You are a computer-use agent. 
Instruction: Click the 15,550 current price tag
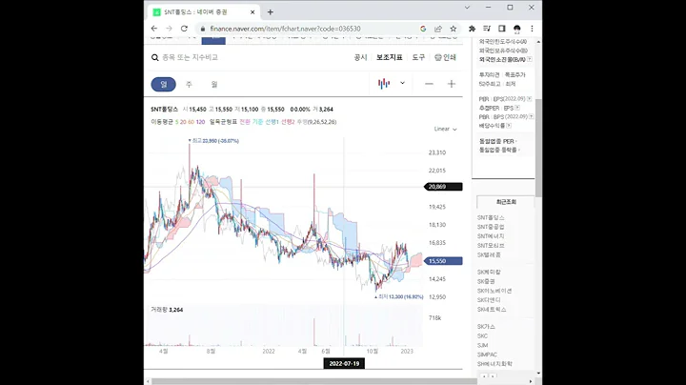(443, 261)
